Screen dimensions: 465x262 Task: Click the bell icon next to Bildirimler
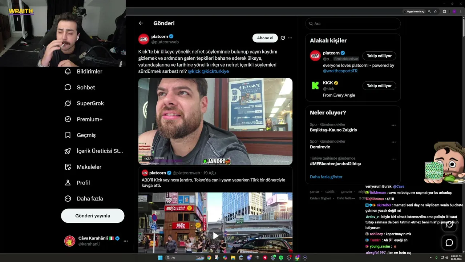pyautogui.click(x=68, y=72)
